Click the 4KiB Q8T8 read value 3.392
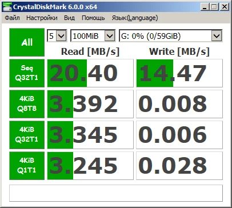 click(90, 104)
